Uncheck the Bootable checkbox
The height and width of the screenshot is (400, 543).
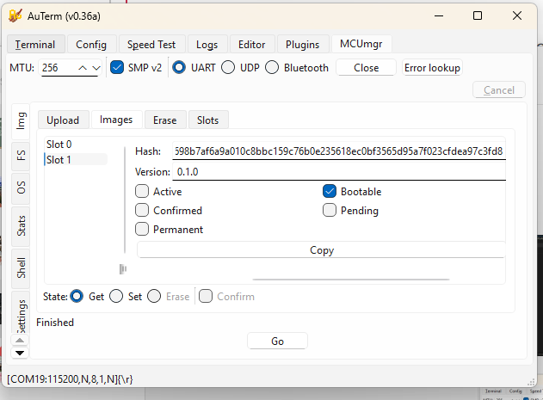[x=330, y=192]
